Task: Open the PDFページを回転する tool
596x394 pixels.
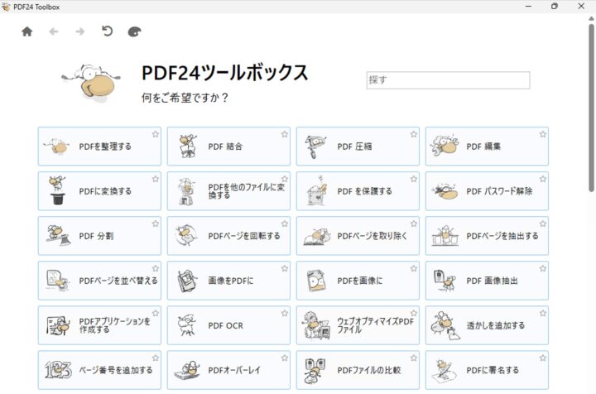Action: point(228,236)
